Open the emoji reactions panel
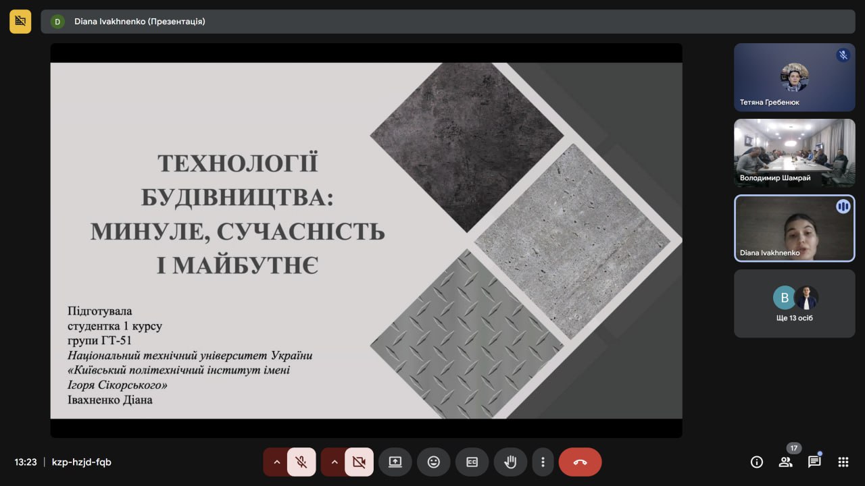Screen dimensions: 865x486 click(433, 462)
